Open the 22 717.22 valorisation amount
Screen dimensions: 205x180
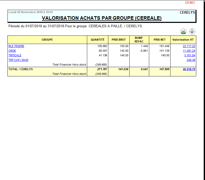[x=189, y=46]
